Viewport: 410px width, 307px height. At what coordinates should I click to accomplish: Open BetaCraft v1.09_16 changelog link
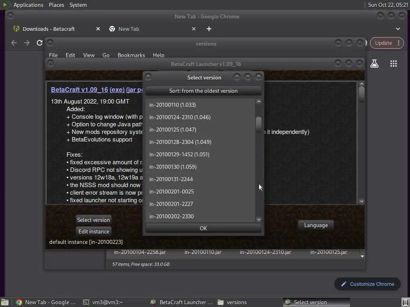(80, 90)
